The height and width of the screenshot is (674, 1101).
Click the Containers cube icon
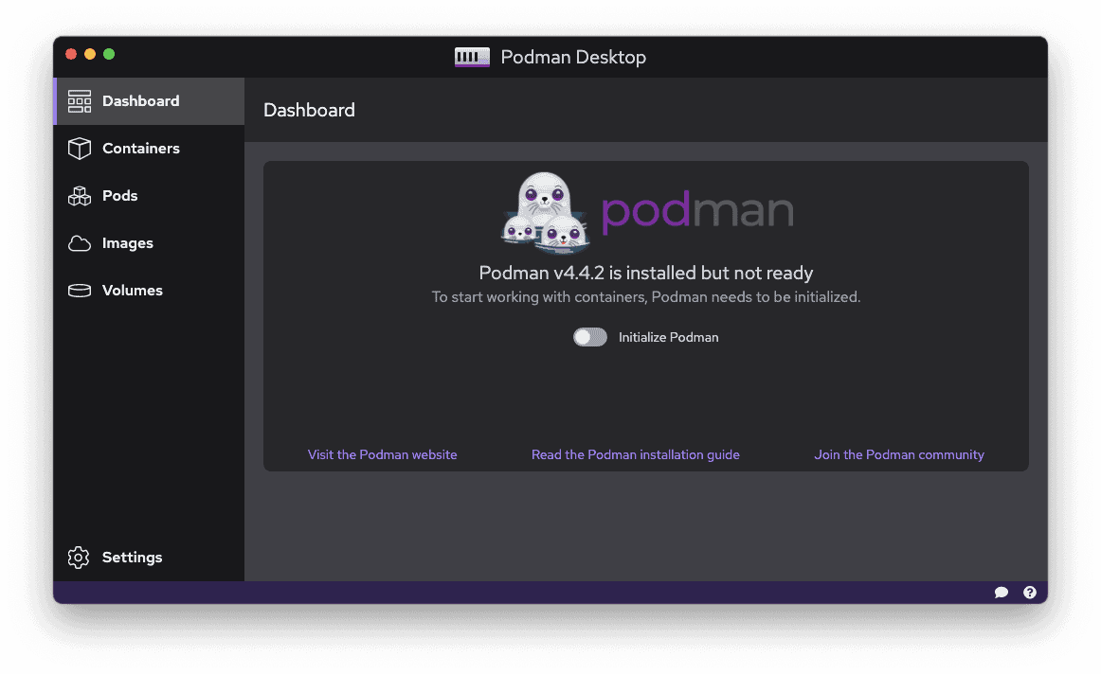(80, 149)
